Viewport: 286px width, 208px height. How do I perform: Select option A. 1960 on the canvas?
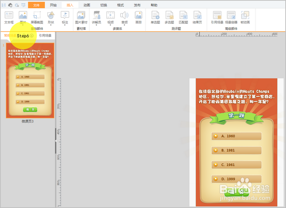(x=237, y=136)
